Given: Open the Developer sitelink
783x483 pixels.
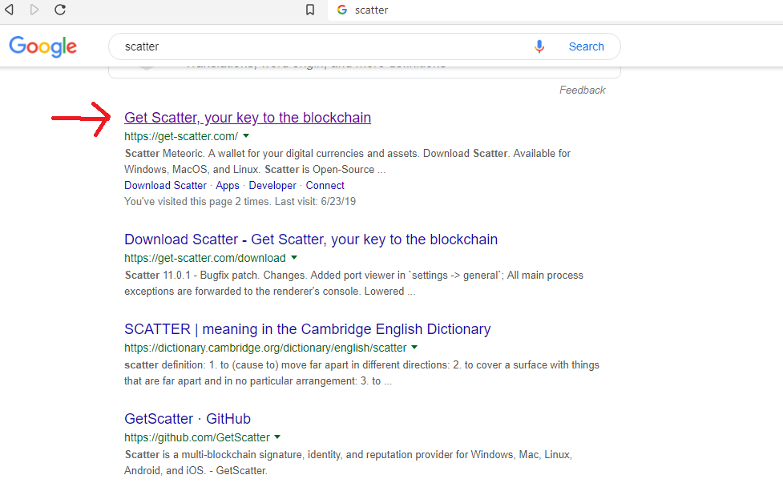Looking at the screenshot, I should pos(272,185).
